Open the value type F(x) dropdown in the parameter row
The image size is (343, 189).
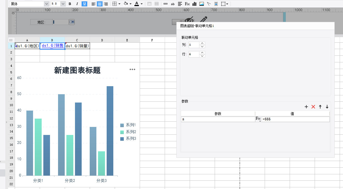coord(258,119)
